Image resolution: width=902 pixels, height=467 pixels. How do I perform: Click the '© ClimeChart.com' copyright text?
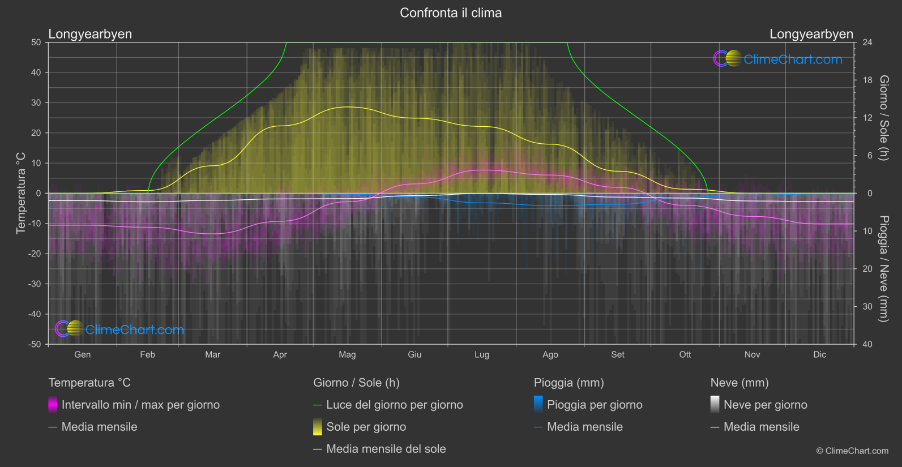tap(852, 451)
